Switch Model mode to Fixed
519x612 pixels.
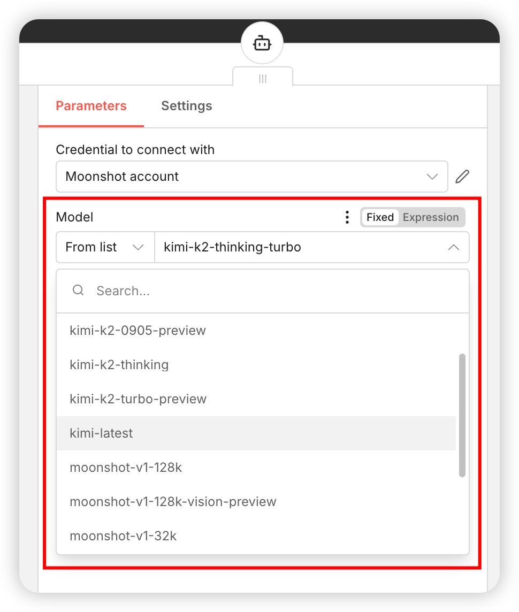(380, 217)
